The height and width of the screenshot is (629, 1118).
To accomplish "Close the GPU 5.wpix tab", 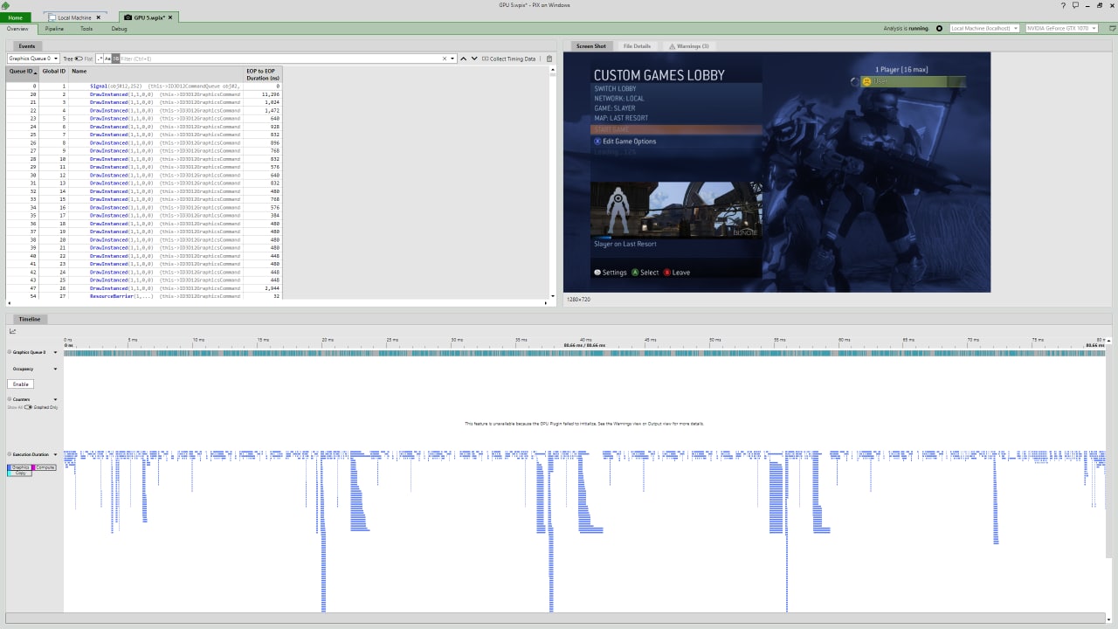I will pos(169,17).
